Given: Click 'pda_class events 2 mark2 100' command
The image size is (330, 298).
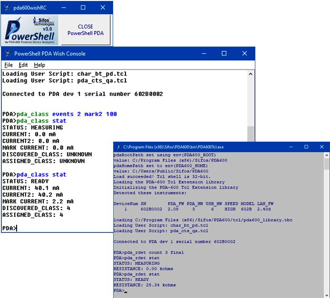Looking at the screenshot, I should click(67, 114).
